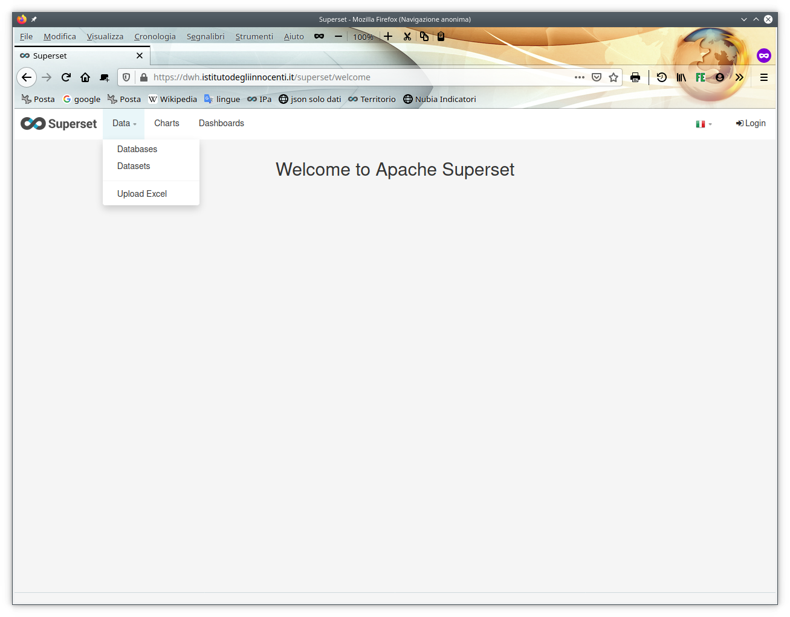Open the Territorio bookmark
Viewport: 790px width, 617px height.
click(x=372, y=99)
